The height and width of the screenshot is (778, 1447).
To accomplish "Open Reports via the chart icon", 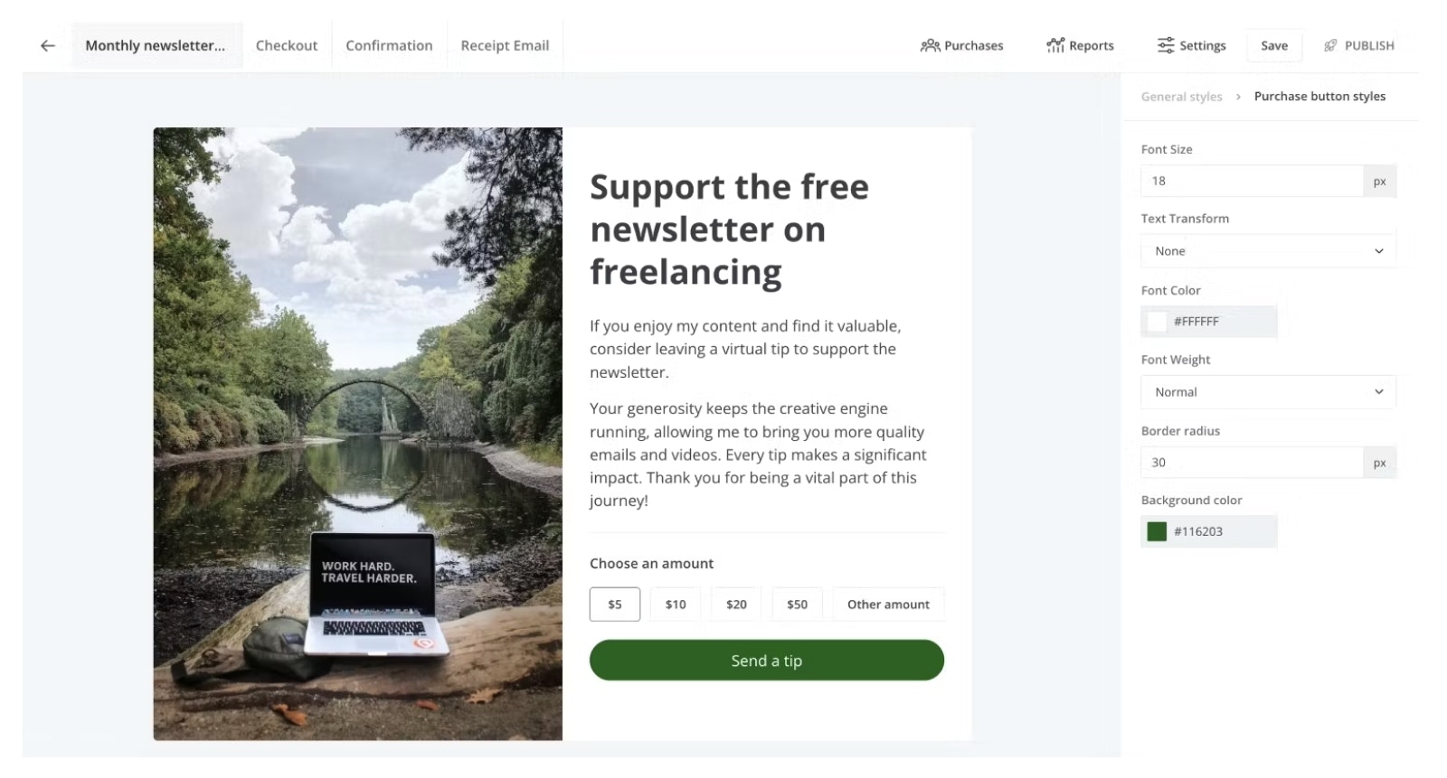I will point(1055,46).
